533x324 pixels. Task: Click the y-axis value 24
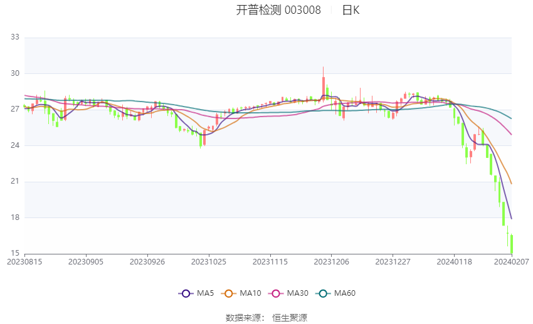click(x=15, y=145)
